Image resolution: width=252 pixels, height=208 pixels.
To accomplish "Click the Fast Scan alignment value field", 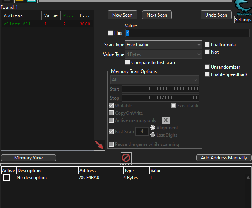I will [x=142, y=132].
